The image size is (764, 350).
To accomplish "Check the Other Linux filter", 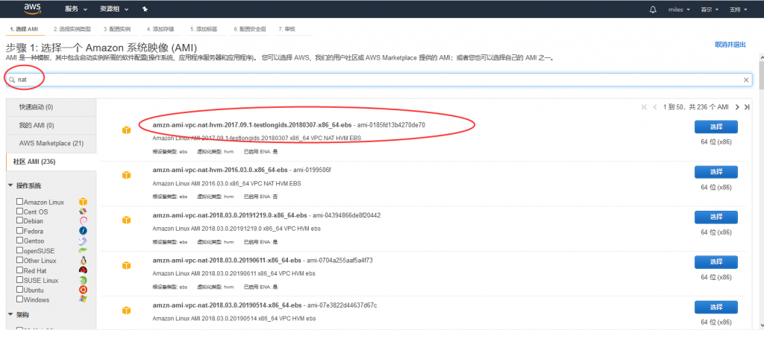I will pyautogui.click(x=19, y=260).
